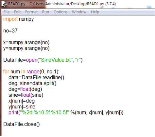Click the 'x[num]=deg' line
The height and width of the screenshot is (137, 155).
[x=22, y=101]
